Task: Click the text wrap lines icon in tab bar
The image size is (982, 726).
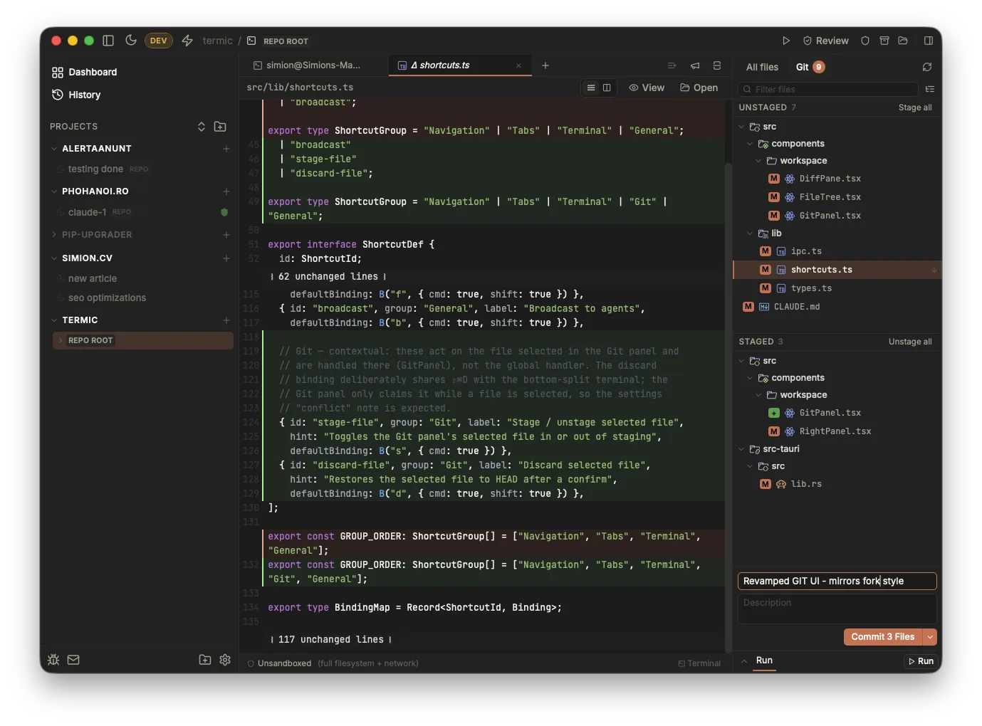Action: point(672,65)
